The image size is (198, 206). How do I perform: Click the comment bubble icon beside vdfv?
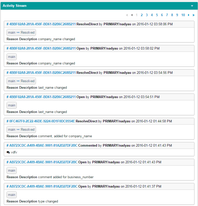click(x=8, y=152)
